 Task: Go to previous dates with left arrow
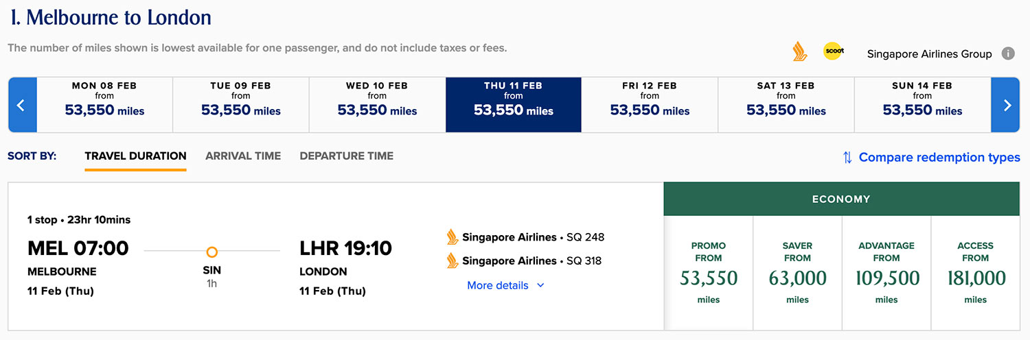22,105
